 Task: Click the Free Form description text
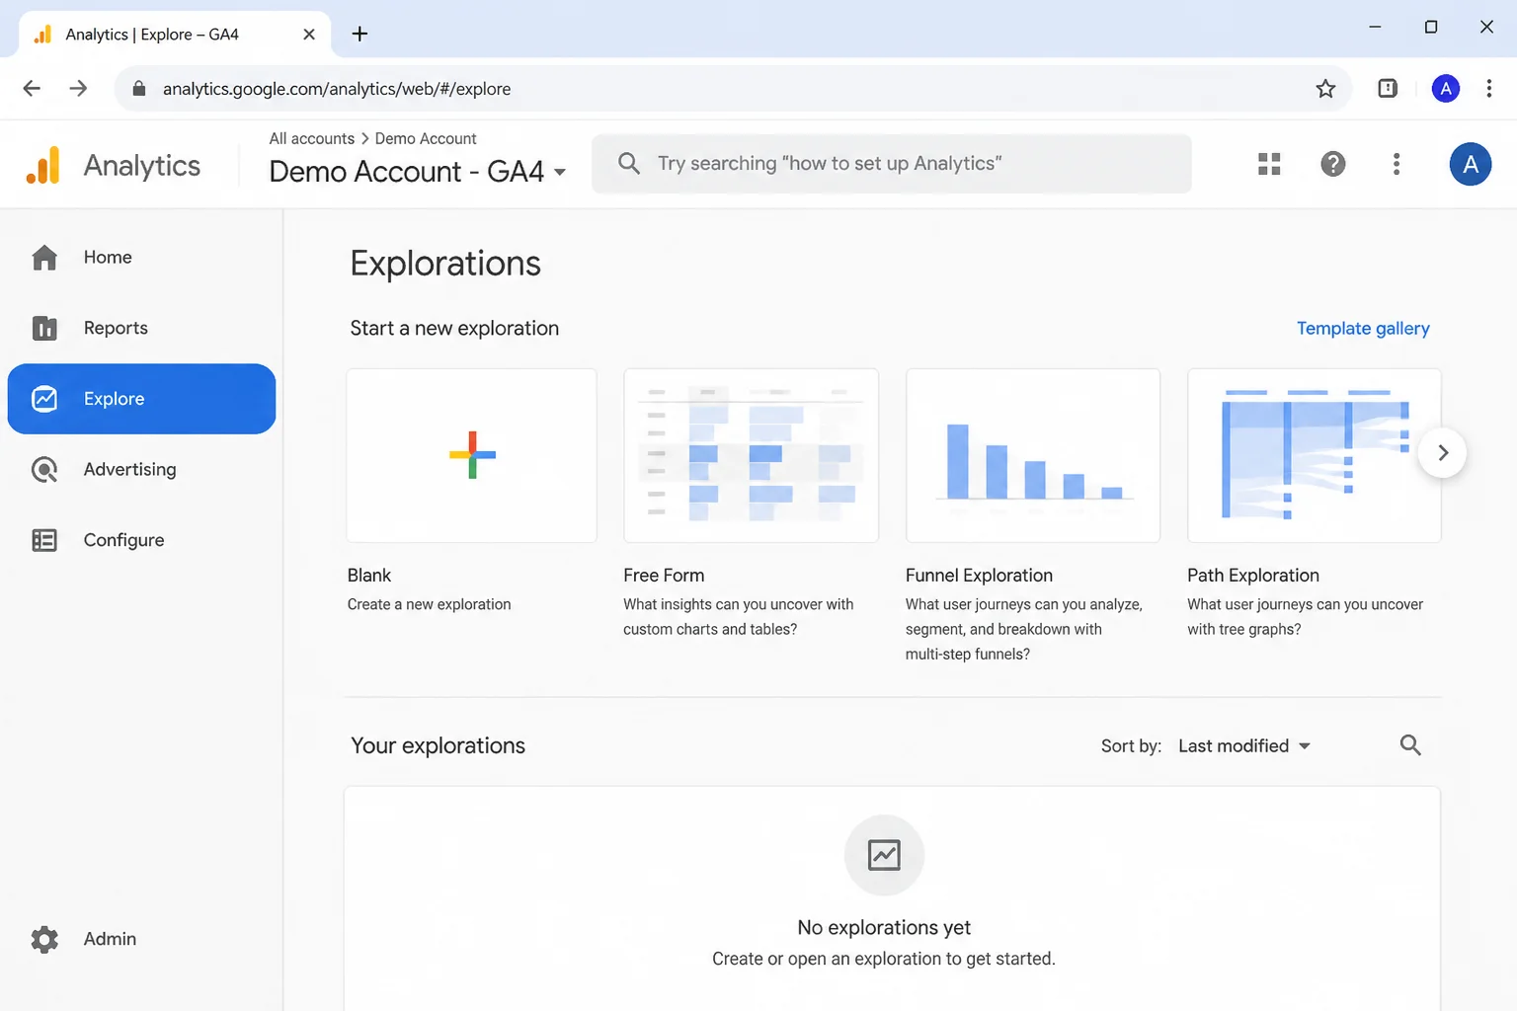click(x=739, y=617)
